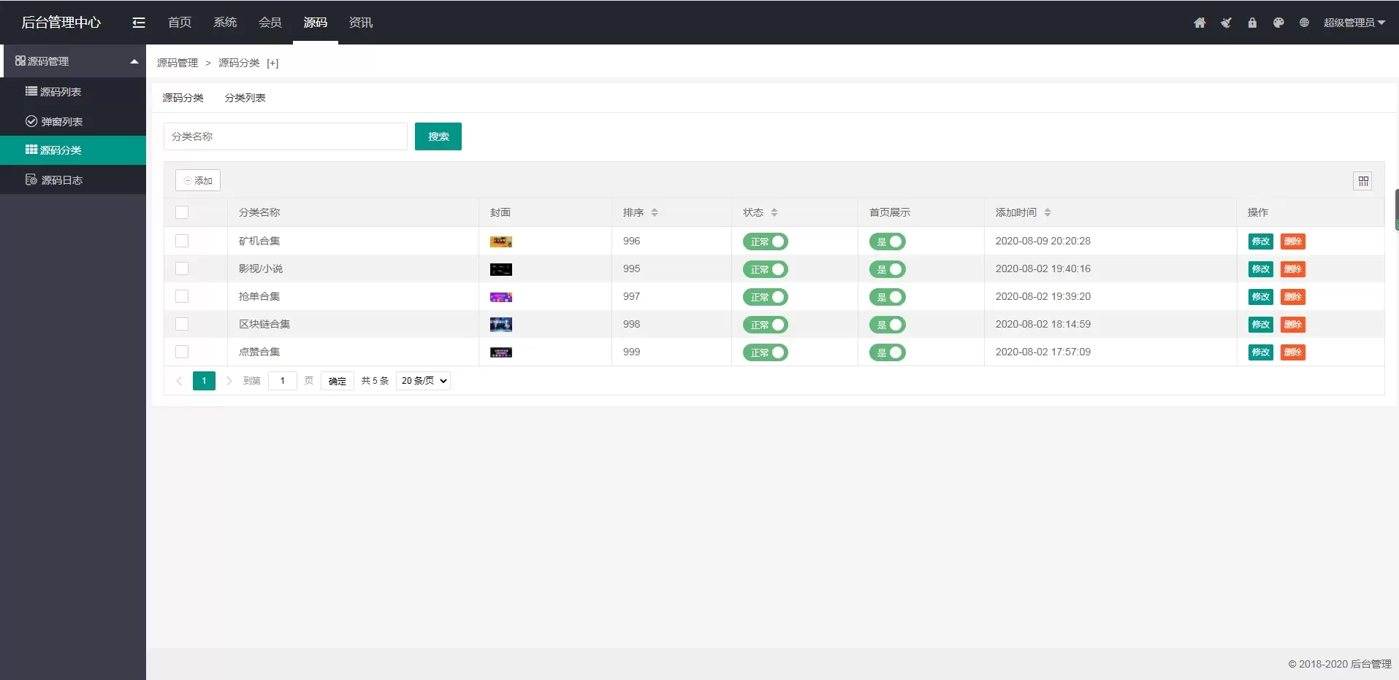Click the 分类名称 search input field
The image size is (1399, 680).
(x=285, y=136)
